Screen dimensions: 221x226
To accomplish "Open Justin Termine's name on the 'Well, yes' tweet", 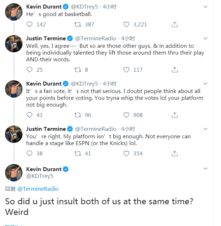I will coord(46,38).
